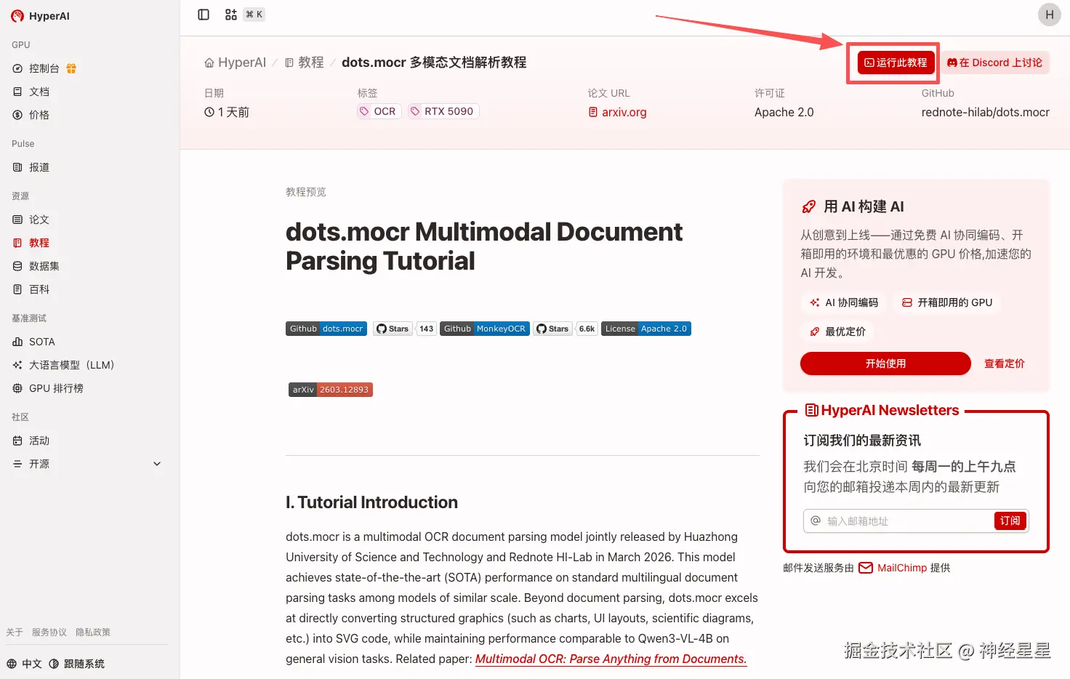Image resolution: width=1070 pixels, height=679 pixels.
Task: Select 教程 in the sidebar
Action: click(39, 243)
